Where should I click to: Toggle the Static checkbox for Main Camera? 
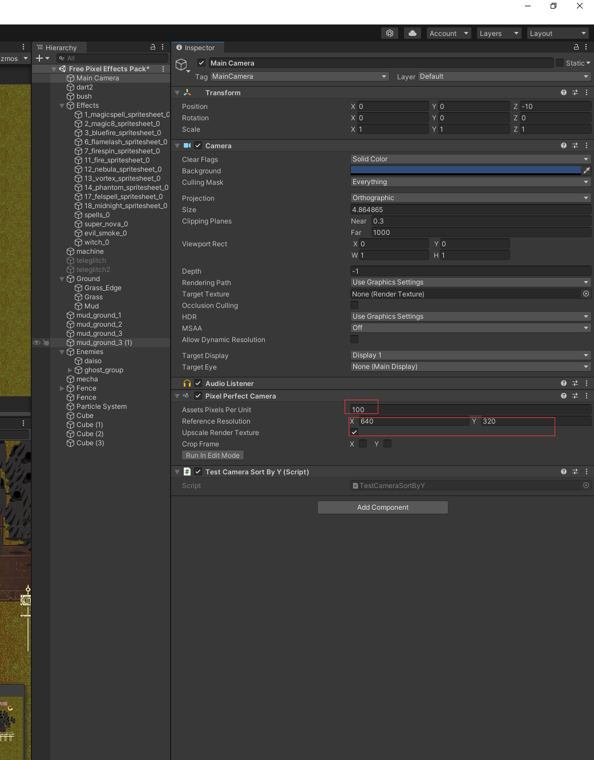click(560, 63)
